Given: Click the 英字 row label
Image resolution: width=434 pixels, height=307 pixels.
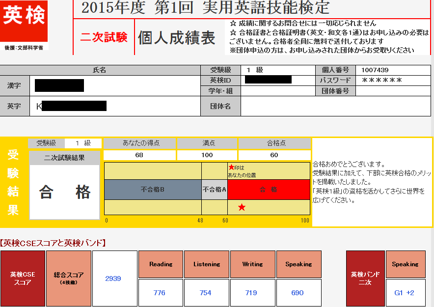Looking at the screenshot, I should [x=15, y=106].
